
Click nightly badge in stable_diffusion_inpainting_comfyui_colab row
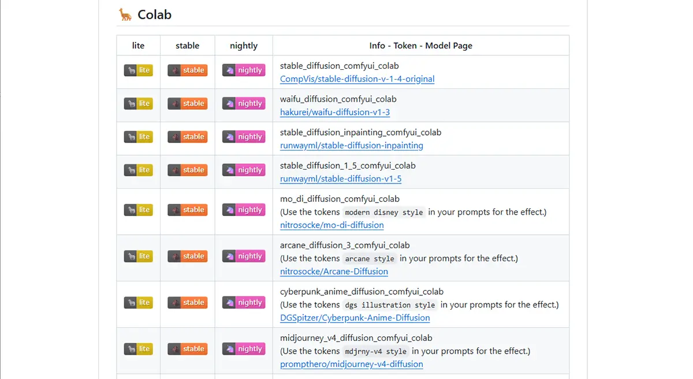click(x=244, y=137)
